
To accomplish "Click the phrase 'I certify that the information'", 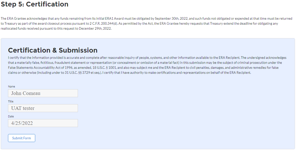I will [x=27, y=58].
